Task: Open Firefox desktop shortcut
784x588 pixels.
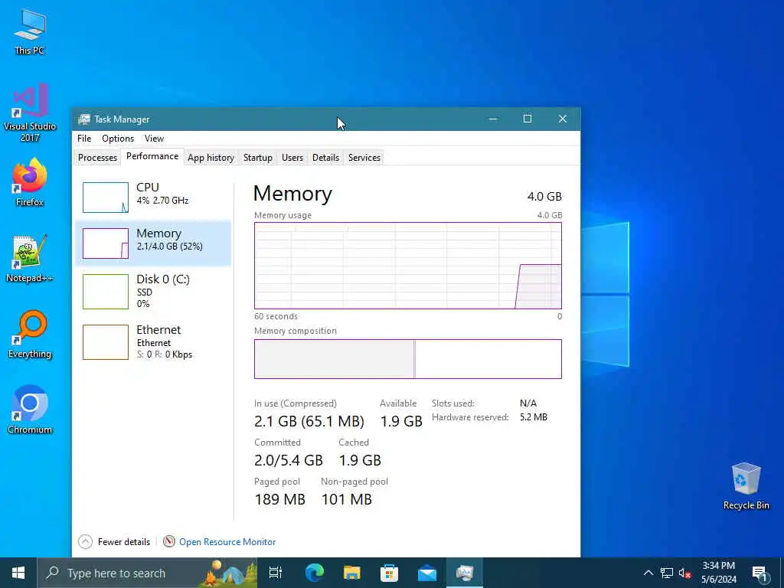Action: point(30,182)
